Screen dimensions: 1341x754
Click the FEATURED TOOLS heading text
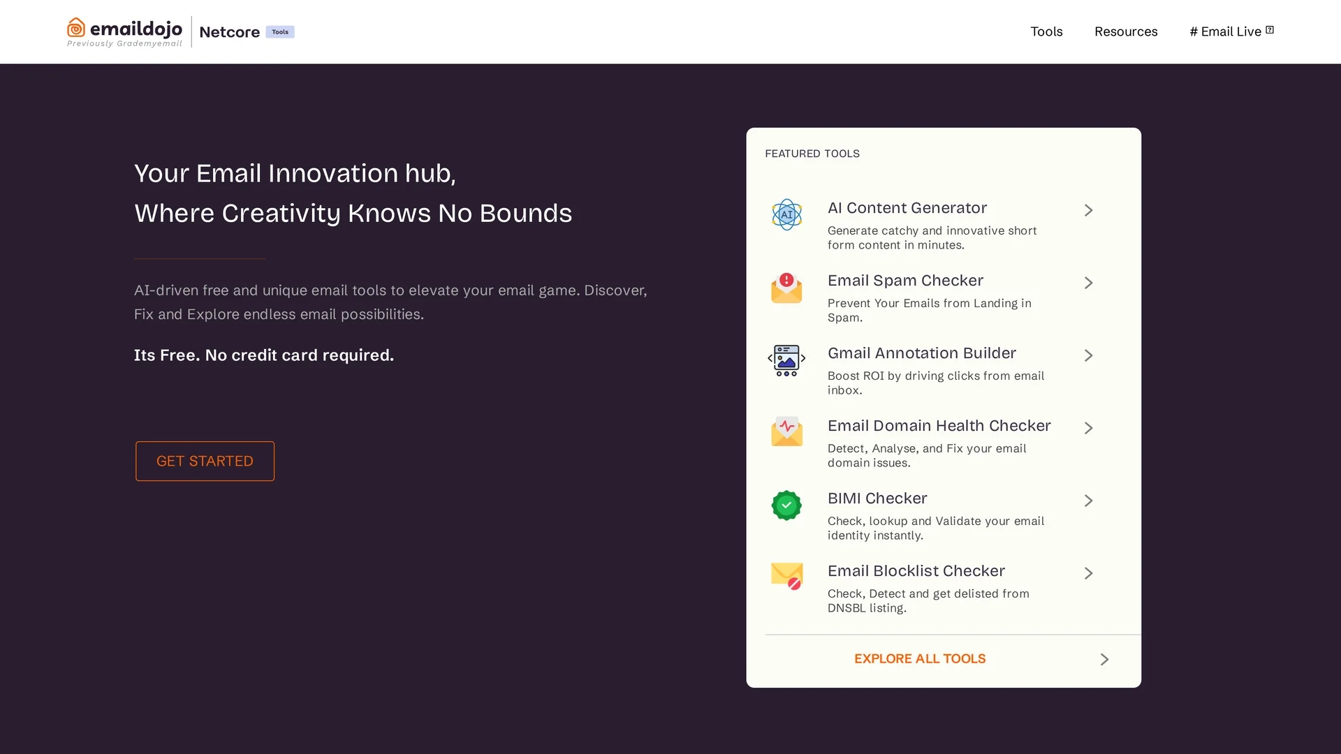tap(812, 154)
